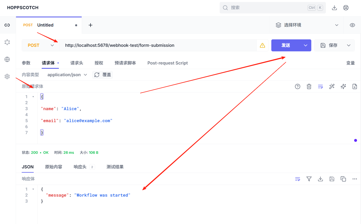Download the response body file
Viewport: 361px width, 224px height.
(320, 179)
